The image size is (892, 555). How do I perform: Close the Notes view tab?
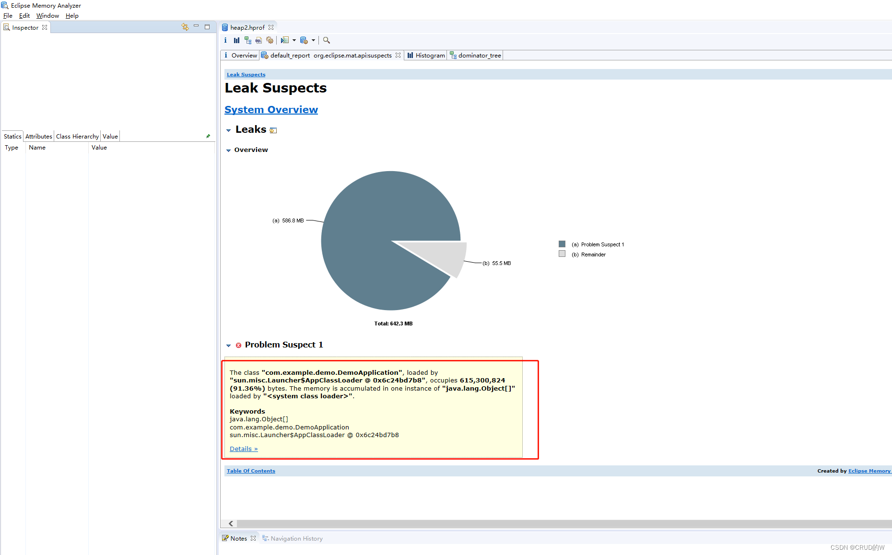pyautogui.click(x=253, y=538)
